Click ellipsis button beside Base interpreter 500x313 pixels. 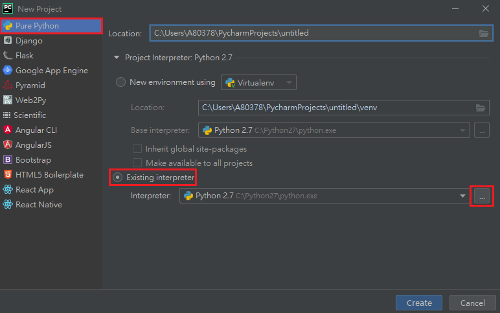tap(482, 130)
